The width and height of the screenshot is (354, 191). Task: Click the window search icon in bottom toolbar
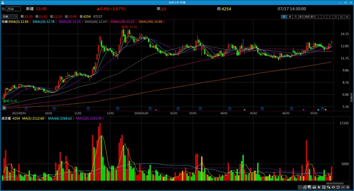tap(310, 187)
